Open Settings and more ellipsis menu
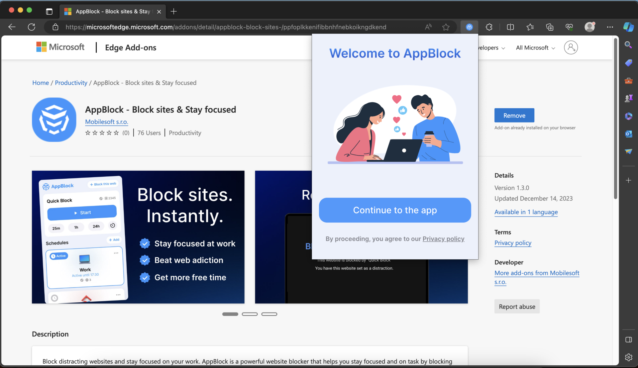Image resolution: width=638 pixels, height=368 pixels. [x=610, y=27]
